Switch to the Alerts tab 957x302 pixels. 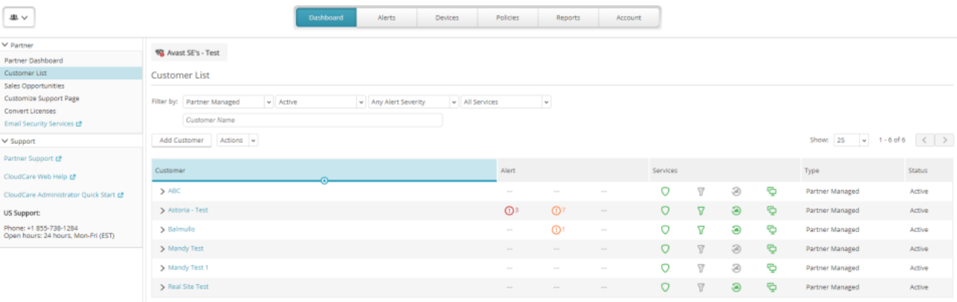387,18
